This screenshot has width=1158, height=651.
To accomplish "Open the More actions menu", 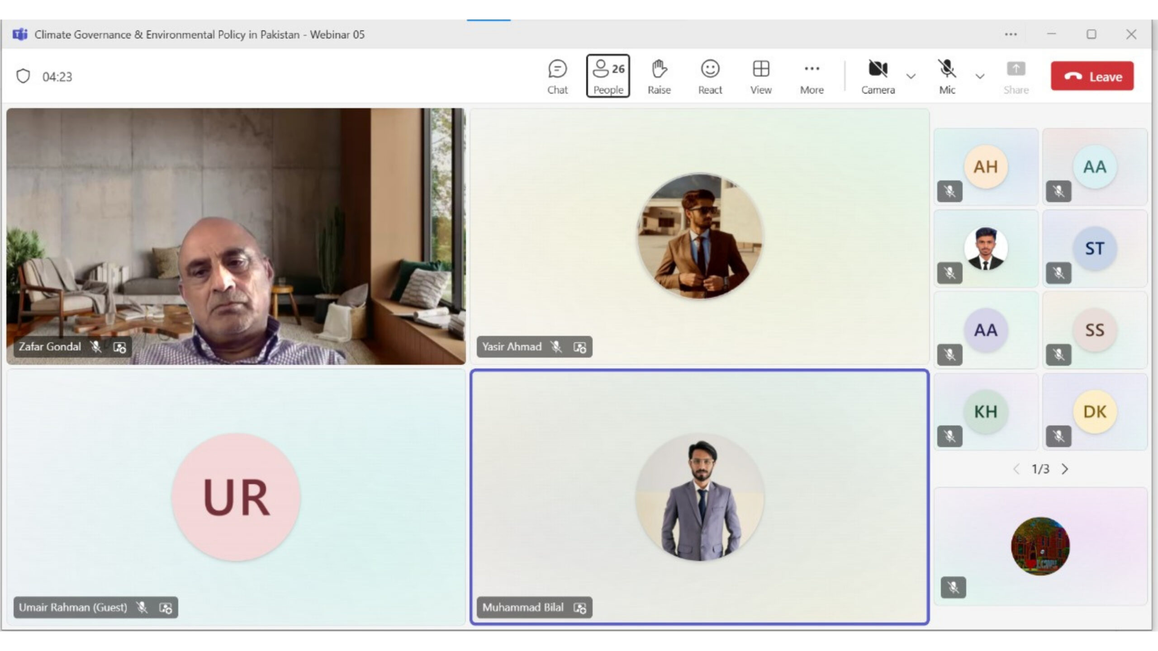I will click(x=812, y=76).
